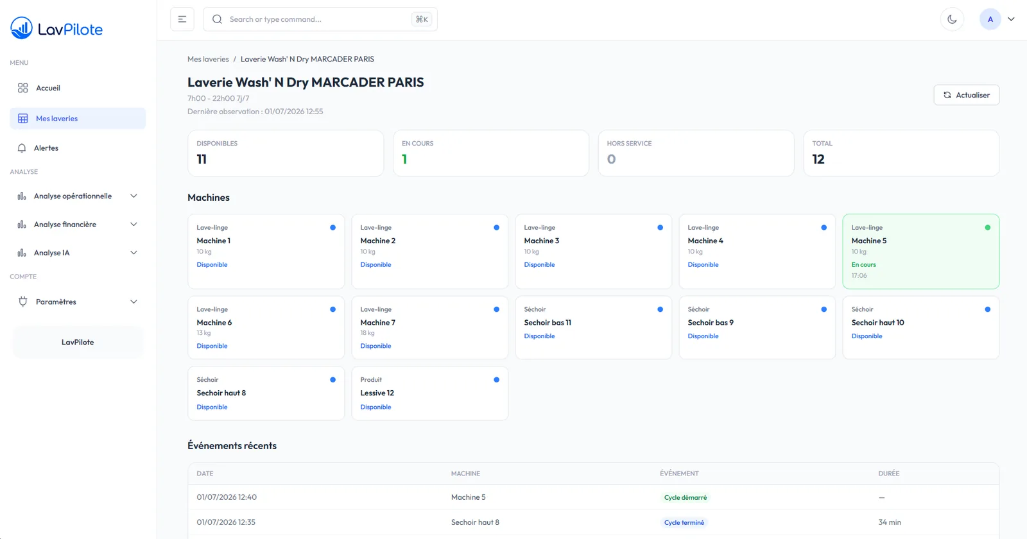Click the Analyse opérationnelle chart icon
The image size is (1027, 539).
coord(22,196)
